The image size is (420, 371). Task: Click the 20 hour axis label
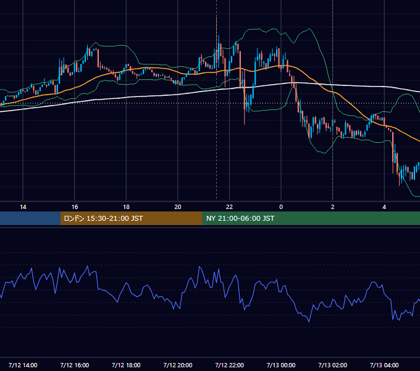click(178, 207)
